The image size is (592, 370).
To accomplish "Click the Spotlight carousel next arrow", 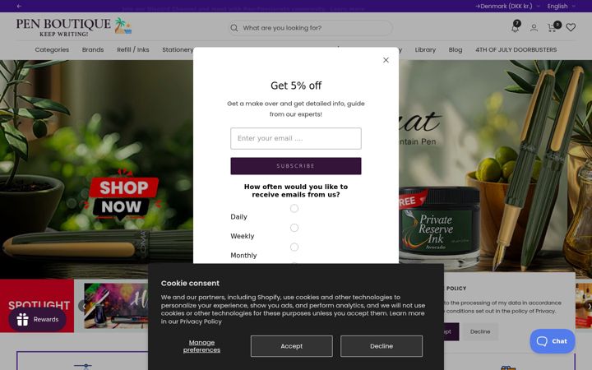I will pyautogui.click(x=589, y=306).
